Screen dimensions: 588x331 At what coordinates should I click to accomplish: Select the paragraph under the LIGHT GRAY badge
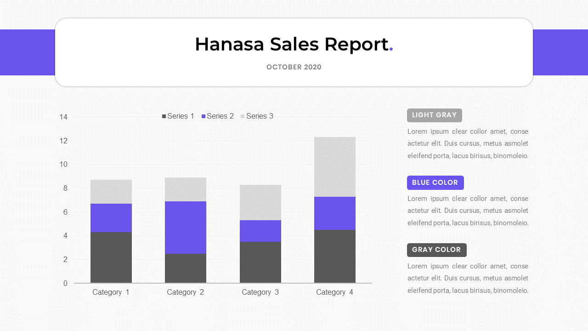(x=468, y=143)
